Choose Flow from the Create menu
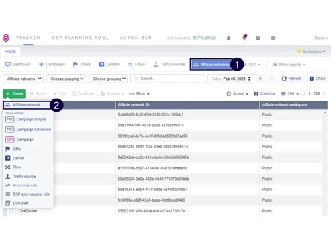 13,167
